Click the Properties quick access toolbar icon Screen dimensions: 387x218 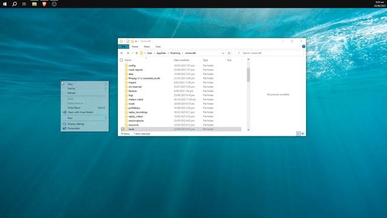[x=128, y=41]
